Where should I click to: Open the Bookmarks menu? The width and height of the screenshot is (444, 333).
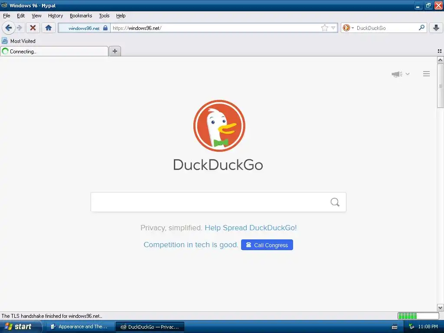pyautogui.click(x=81, y=16)
